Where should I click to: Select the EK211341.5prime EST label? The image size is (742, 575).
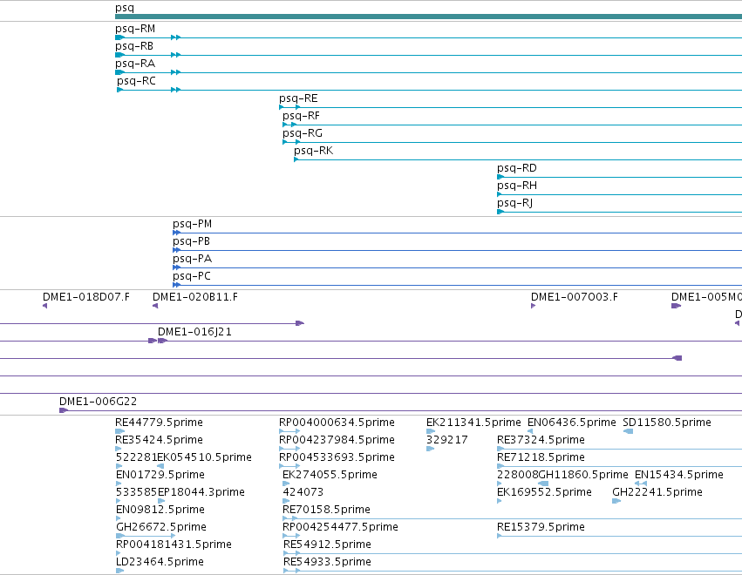473,423
